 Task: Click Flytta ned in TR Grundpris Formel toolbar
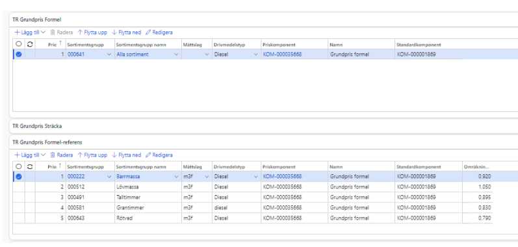coord(127,32)
